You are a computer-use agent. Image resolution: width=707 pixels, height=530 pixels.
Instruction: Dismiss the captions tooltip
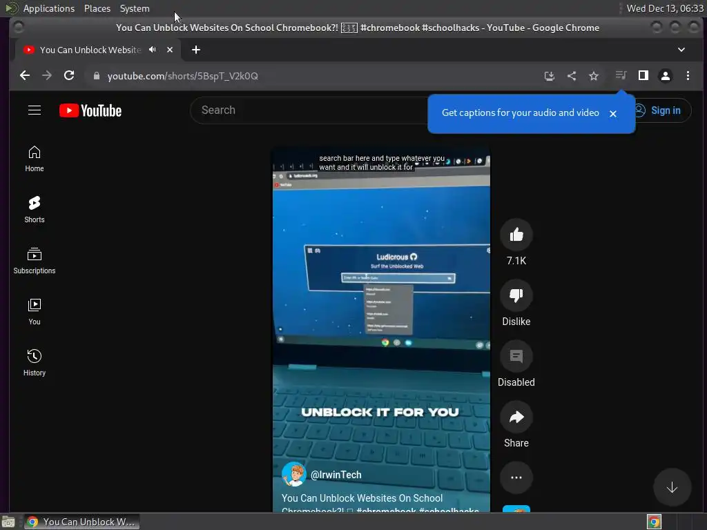[x=613, y=114]
